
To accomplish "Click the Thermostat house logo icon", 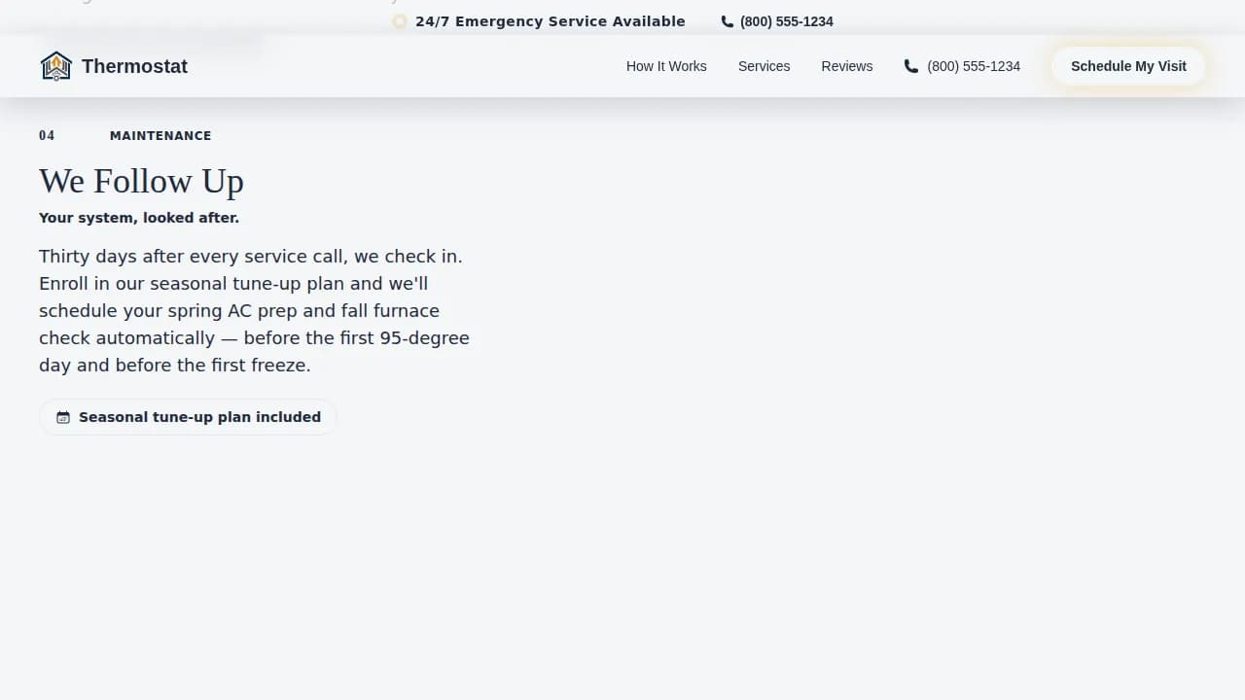I will click(56, 66).
